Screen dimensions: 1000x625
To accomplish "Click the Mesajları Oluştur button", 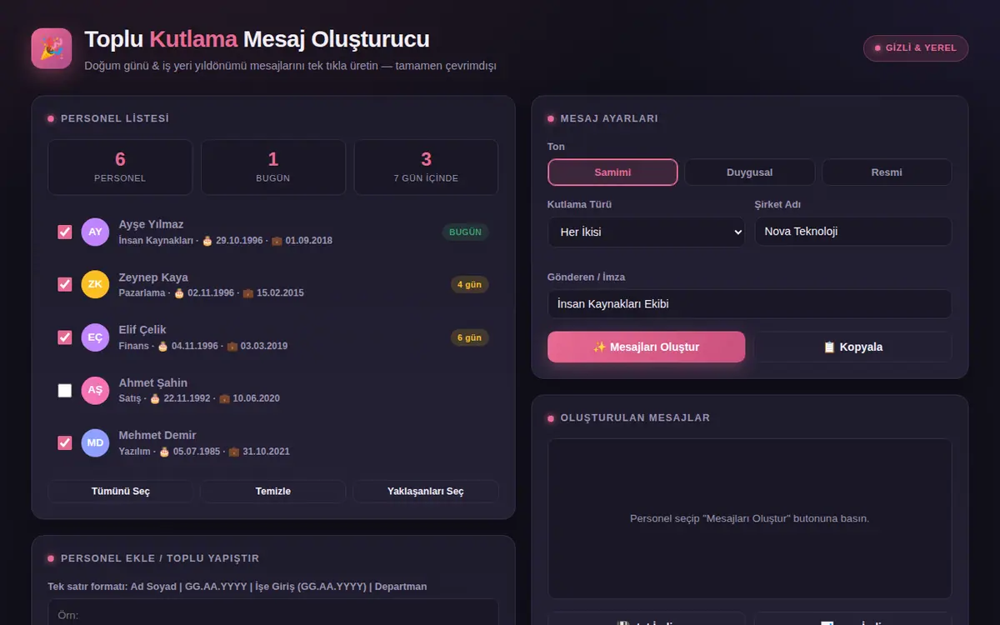I will 646,347.
